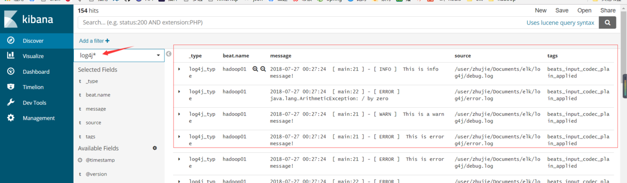Click type icon beside @version field
Viewport: 627px width, 183px height.
[80, 174]
